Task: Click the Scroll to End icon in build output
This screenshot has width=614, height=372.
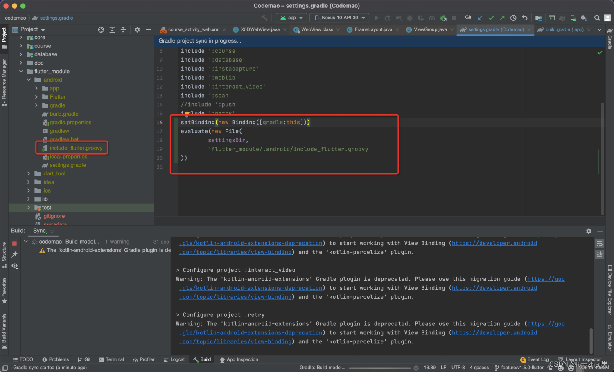Action: pos(599,254)
